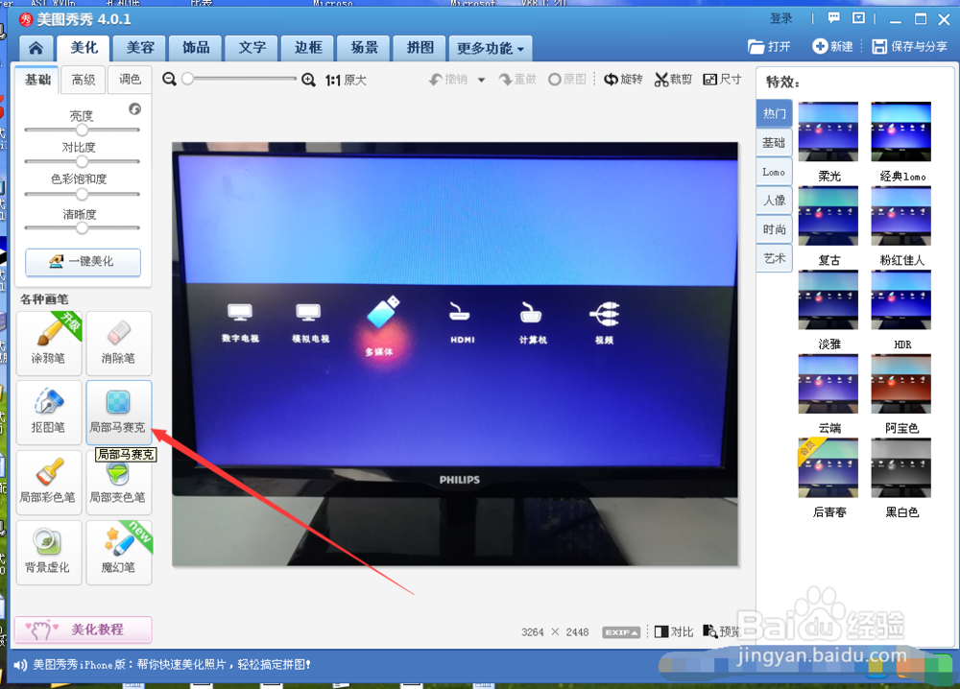Select the 时尚 effects category
The height and width of the screenshot is (689, 960).
[775, 229]
